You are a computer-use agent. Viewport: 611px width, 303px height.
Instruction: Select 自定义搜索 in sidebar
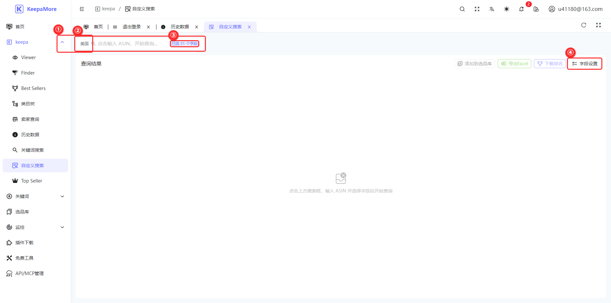click(x=35, y=165)
